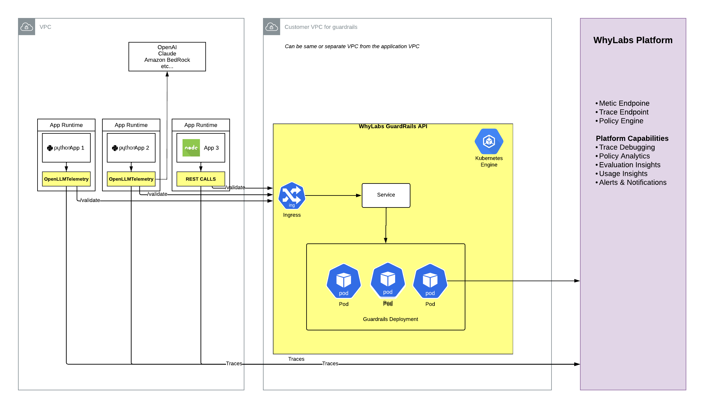Image resolution: width=704 pixels, height=408 pixels.
Task: Click the OpenLLMTelemetry block under App 2
Action: click(131, 179)
